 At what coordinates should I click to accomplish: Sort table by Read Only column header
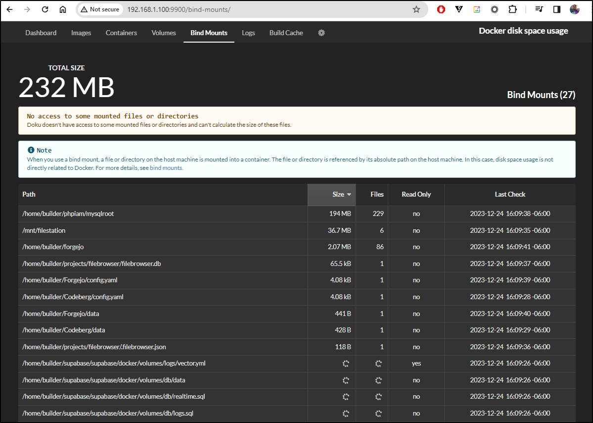[416, 195]
